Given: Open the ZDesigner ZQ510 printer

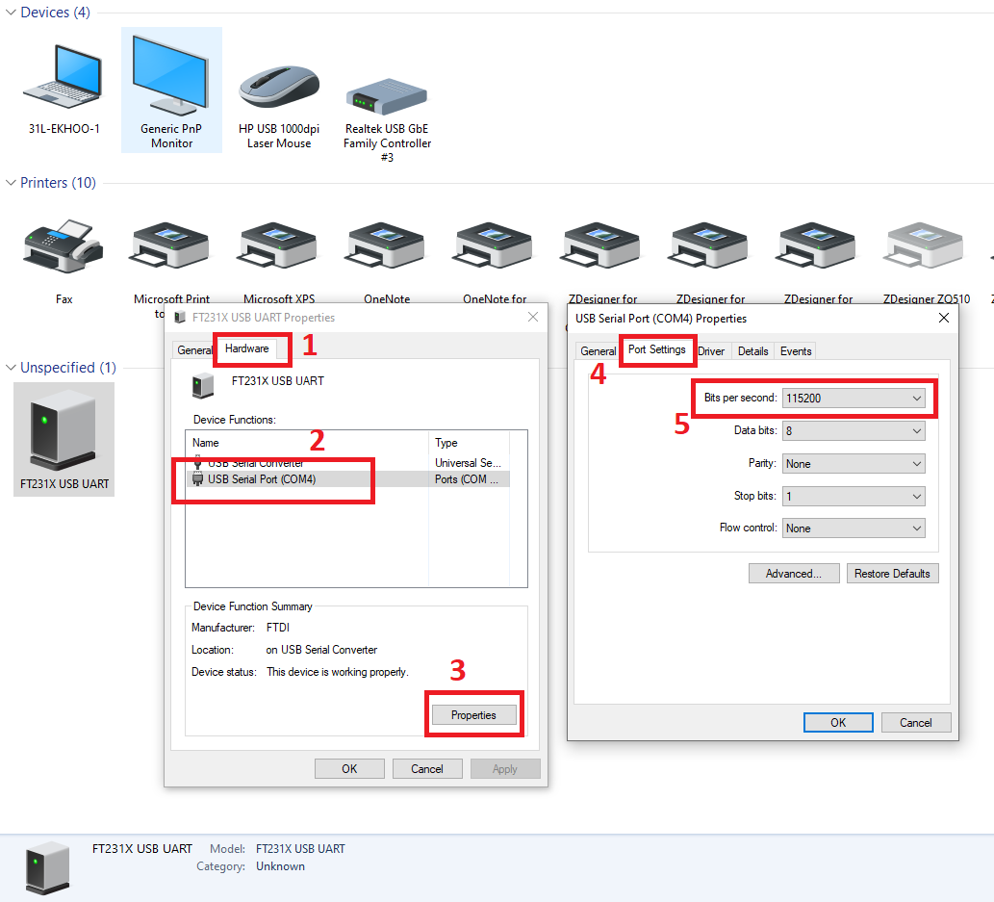Looking at the screenshot, I should (x=923, y=245).
